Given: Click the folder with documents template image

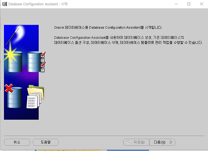Looking at the screenshot, I should click(35, 97).
